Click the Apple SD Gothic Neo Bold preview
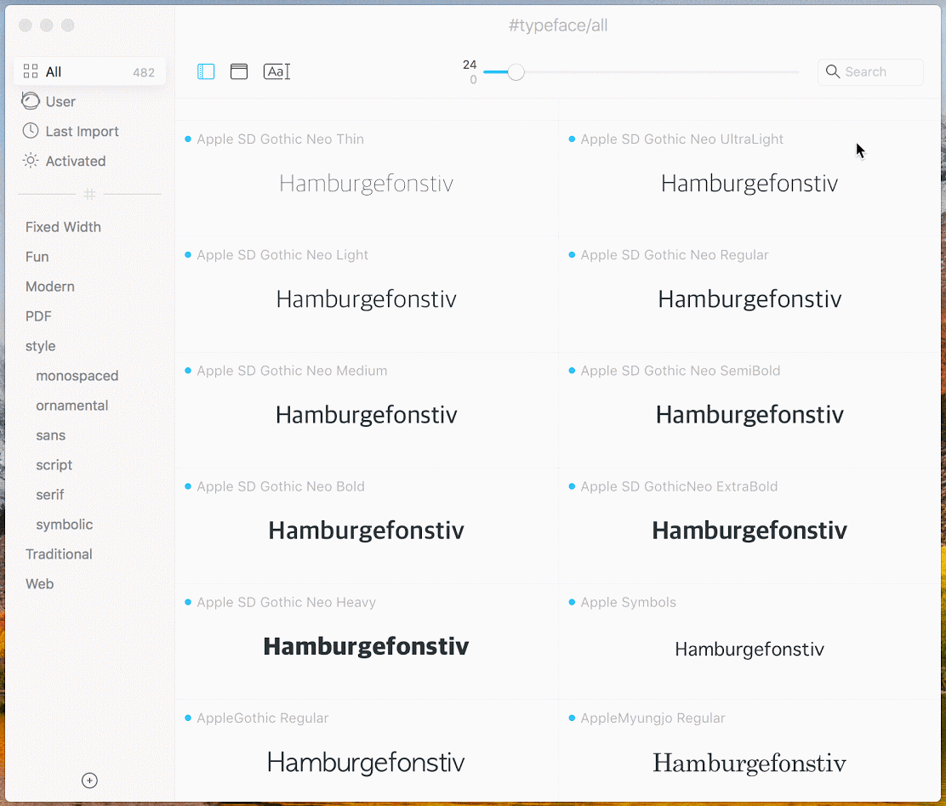 [x=366, y=531]
